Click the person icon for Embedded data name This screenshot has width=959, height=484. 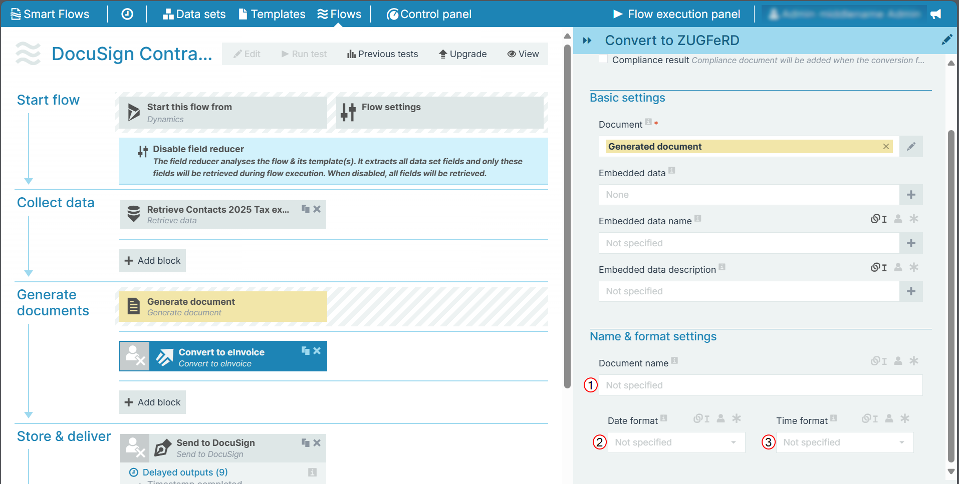898,219
